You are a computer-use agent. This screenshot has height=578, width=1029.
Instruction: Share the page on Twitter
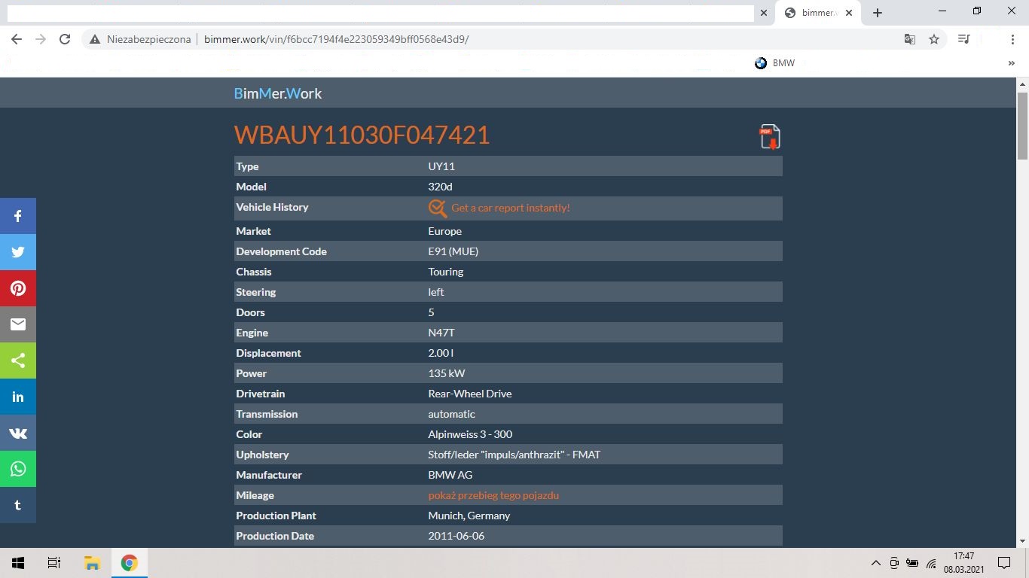pos(18,252)
